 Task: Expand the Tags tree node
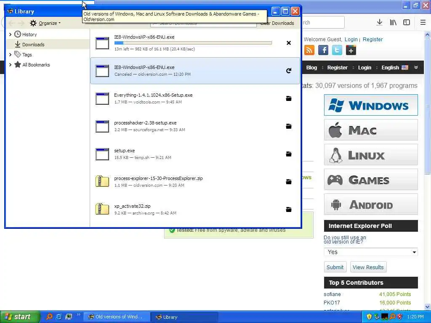pyautogui.click(x=10, y=55)
